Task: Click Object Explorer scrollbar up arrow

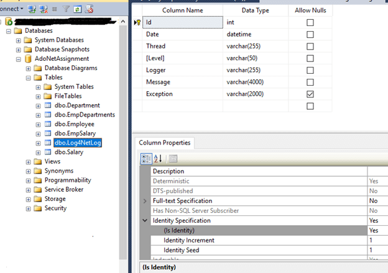Action: [123, 22]
